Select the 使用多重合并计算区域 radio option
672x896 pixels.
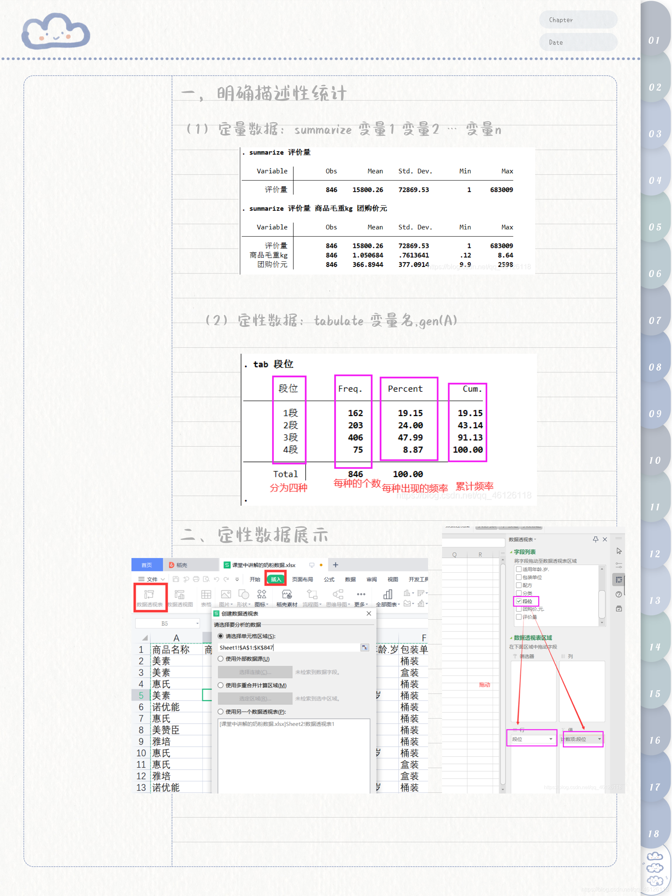coord(221,685)
